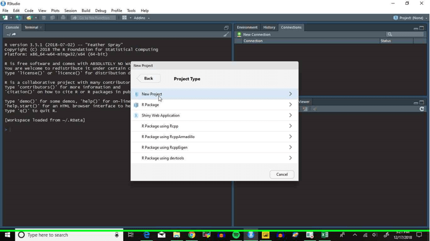Open Excel from taskbar

(x=325, y=235)
